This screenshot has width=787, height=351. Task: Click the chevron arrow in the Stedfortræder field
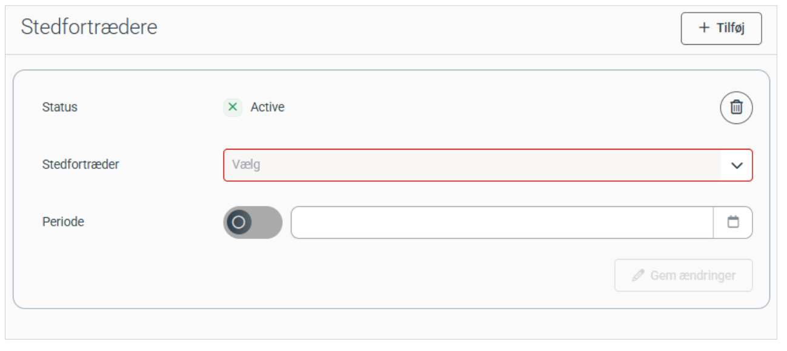click(737, 165)
